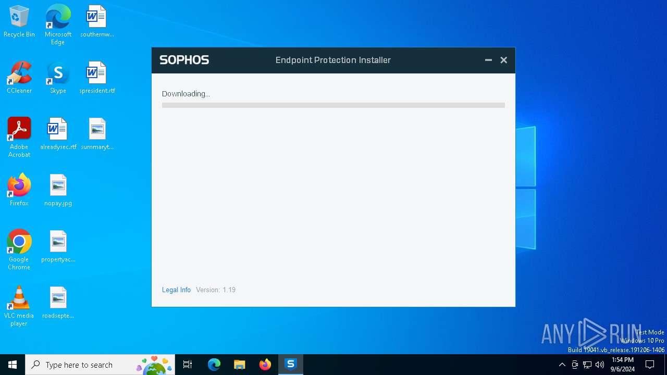The width and height of the screenshot is (667, 375).
Task: Switch to Sophos installer taskbar button
Action: (x=291, y=365)
